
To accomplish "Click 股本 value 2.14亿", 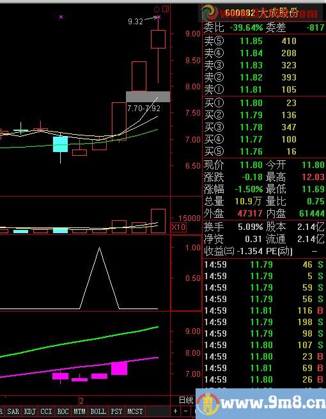I will 311,227.
